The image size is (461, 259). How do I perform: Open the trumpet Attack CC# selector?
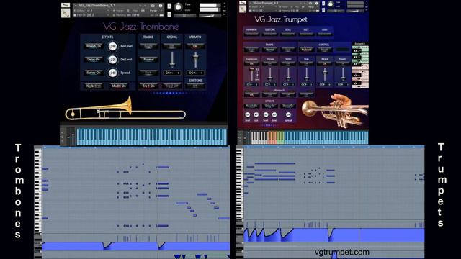click(325, 85)
